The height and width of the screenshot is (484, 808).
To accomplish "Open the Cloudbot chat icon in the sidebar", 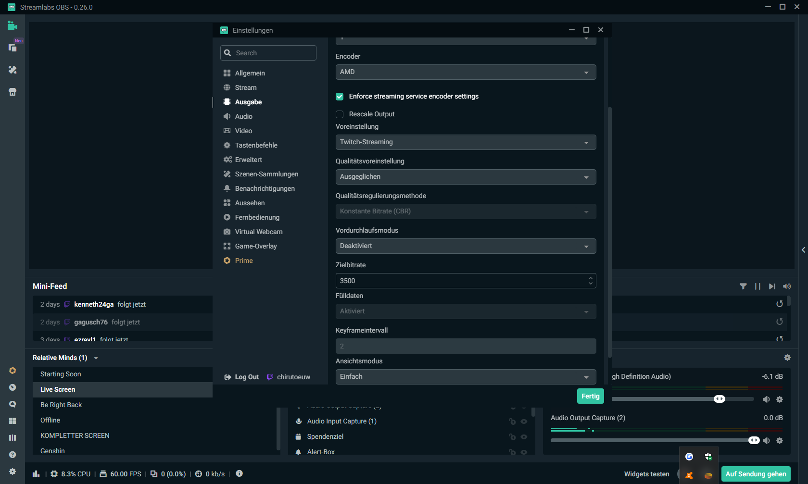I will pyautogui.click(x=13, y=404).
